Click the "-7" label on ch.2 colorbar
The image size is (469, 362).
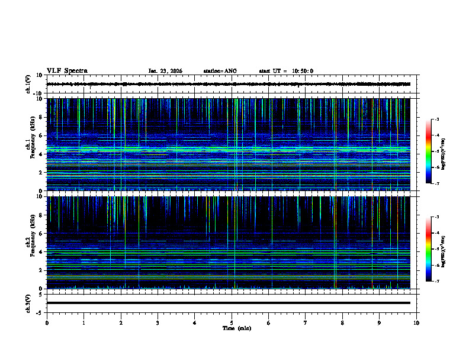coord(437,281)
